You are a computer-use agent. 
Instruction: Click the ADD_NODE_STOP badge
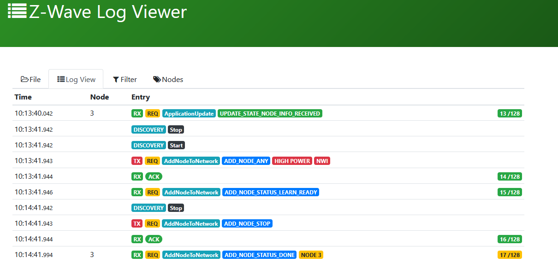(247, 224)
